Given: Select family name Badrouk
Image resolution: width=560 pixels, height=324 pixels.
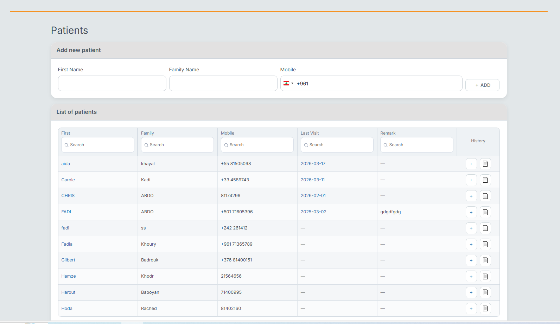Looking at the screenshot, I should click(x=150, y=260).
